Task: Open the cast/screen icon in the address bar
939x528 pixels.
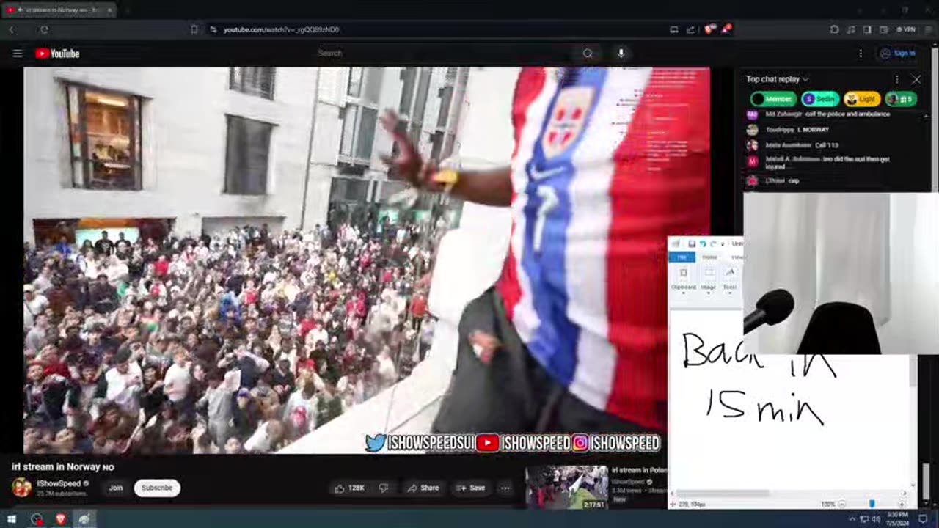Action: 673,29
